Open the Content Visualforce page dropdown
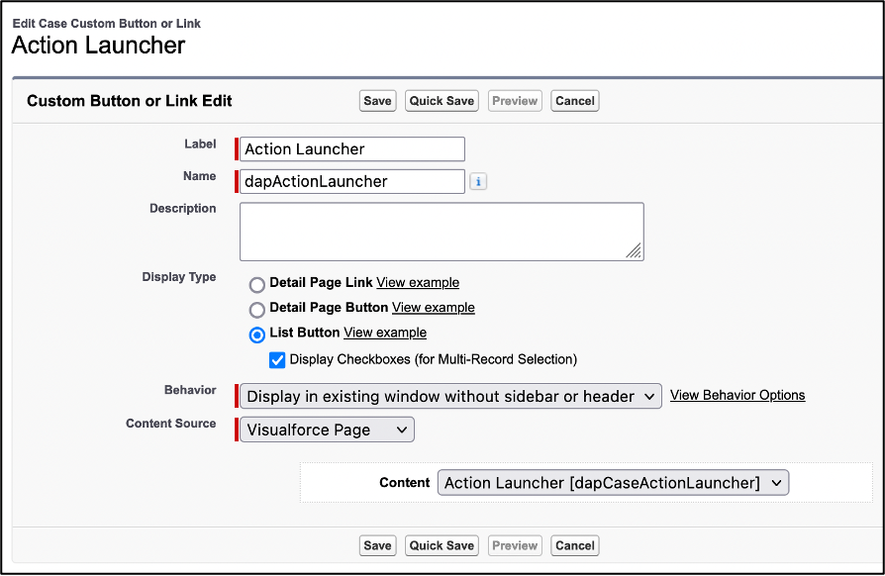885x576 pixels. 613,483
